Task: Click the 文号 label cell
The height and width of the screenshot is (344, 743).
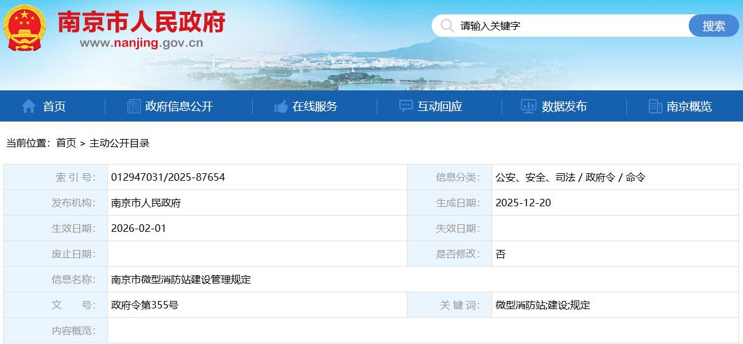Action: tap(56, 305)
